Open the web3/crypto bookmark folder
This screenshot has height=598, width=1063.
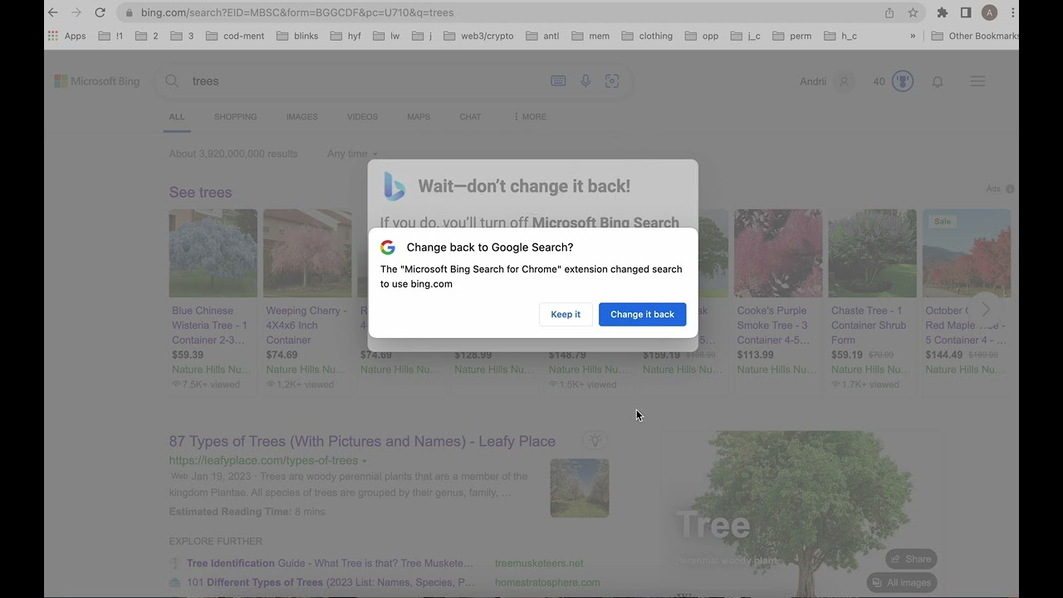[479, 36]
